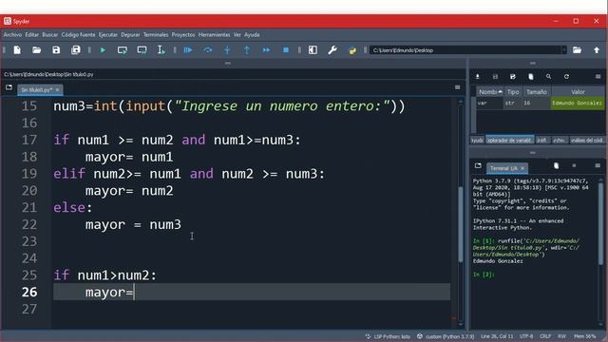Sort variables by Tamaño column
Image resolution: width=608 pixels, height=342 pixels.
click(537, 92)
